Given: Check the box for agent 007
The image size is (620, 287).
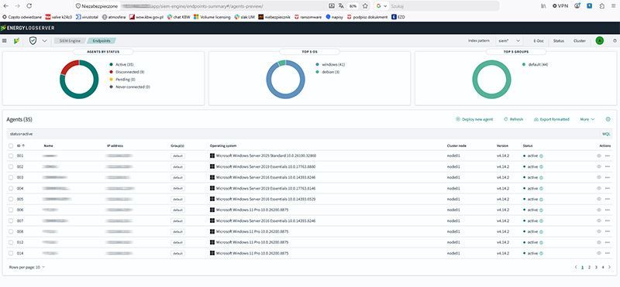Looking at the screenshot, I should pyautogui.click(x=11, y=220).
